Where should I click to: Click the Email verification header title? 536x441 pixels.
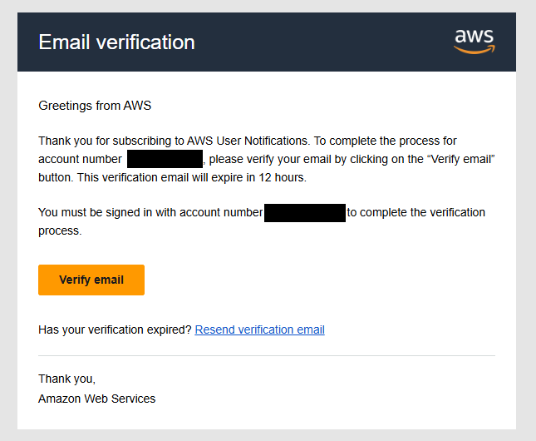pyautogui.click(x=116, y=42)
